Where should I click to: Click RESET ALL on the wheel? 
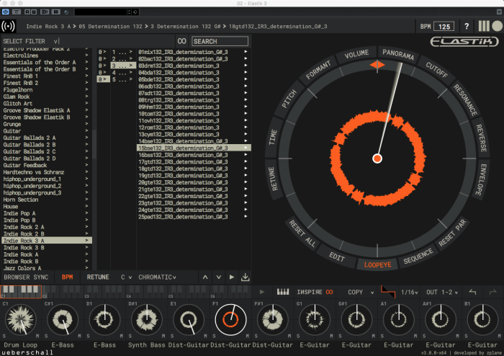tap(302, 233)
